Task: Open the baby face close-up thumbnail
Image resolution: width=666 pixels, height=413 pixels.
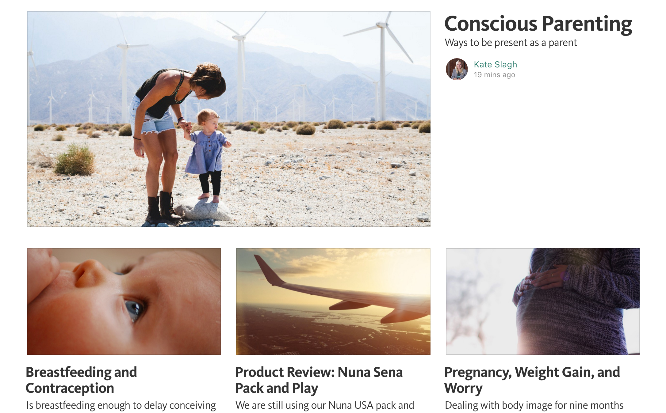Action: (x=124, y=301)
